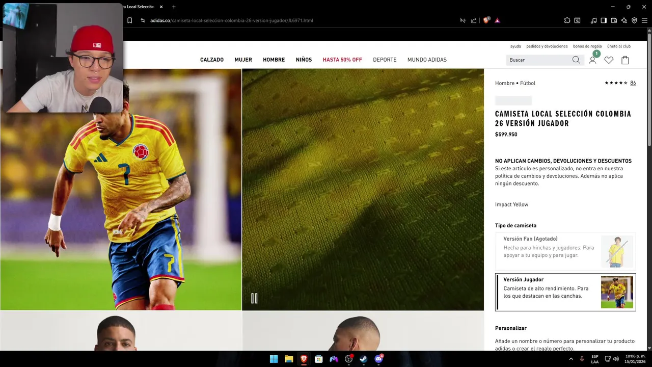Click the Brave bookmark icon

(x=129, y=20)
